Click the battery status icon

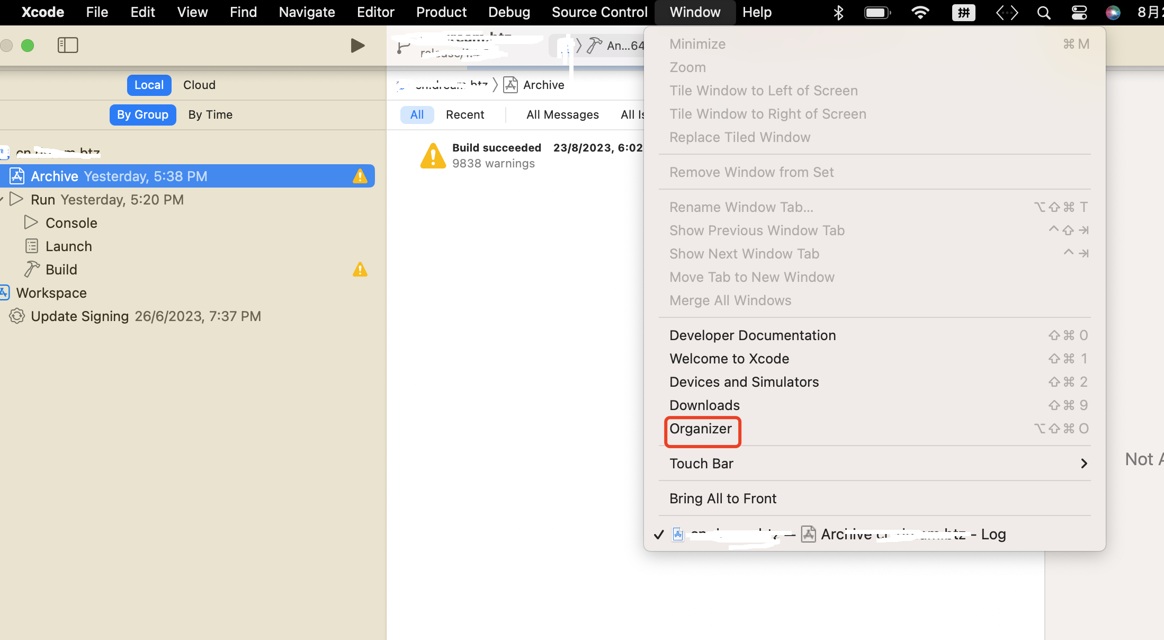coord(878,12)
